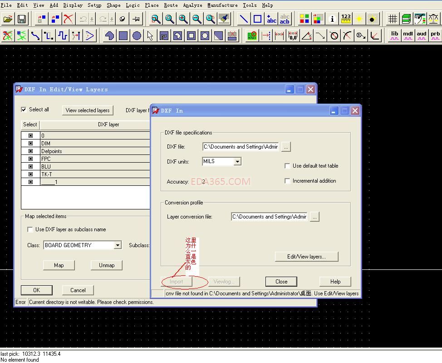The width and height of the screenshot is (442, 363).
Task: Click OK in Edit/View Layers dialog
Action: point(37,290)
